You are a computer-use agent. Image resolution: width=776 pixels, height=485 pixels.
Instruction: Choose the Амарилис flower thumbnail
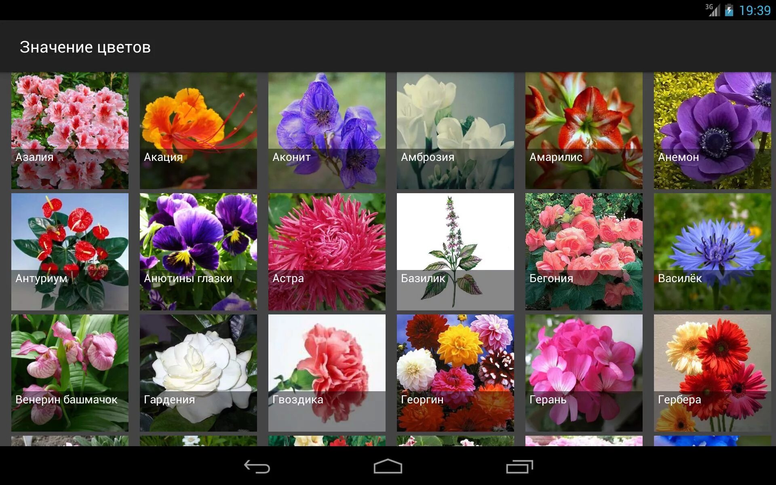click(x=584, y=131)
